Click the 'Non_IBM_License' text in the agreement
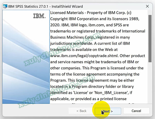Screen dimensions: 155x119 pos(111,93)
